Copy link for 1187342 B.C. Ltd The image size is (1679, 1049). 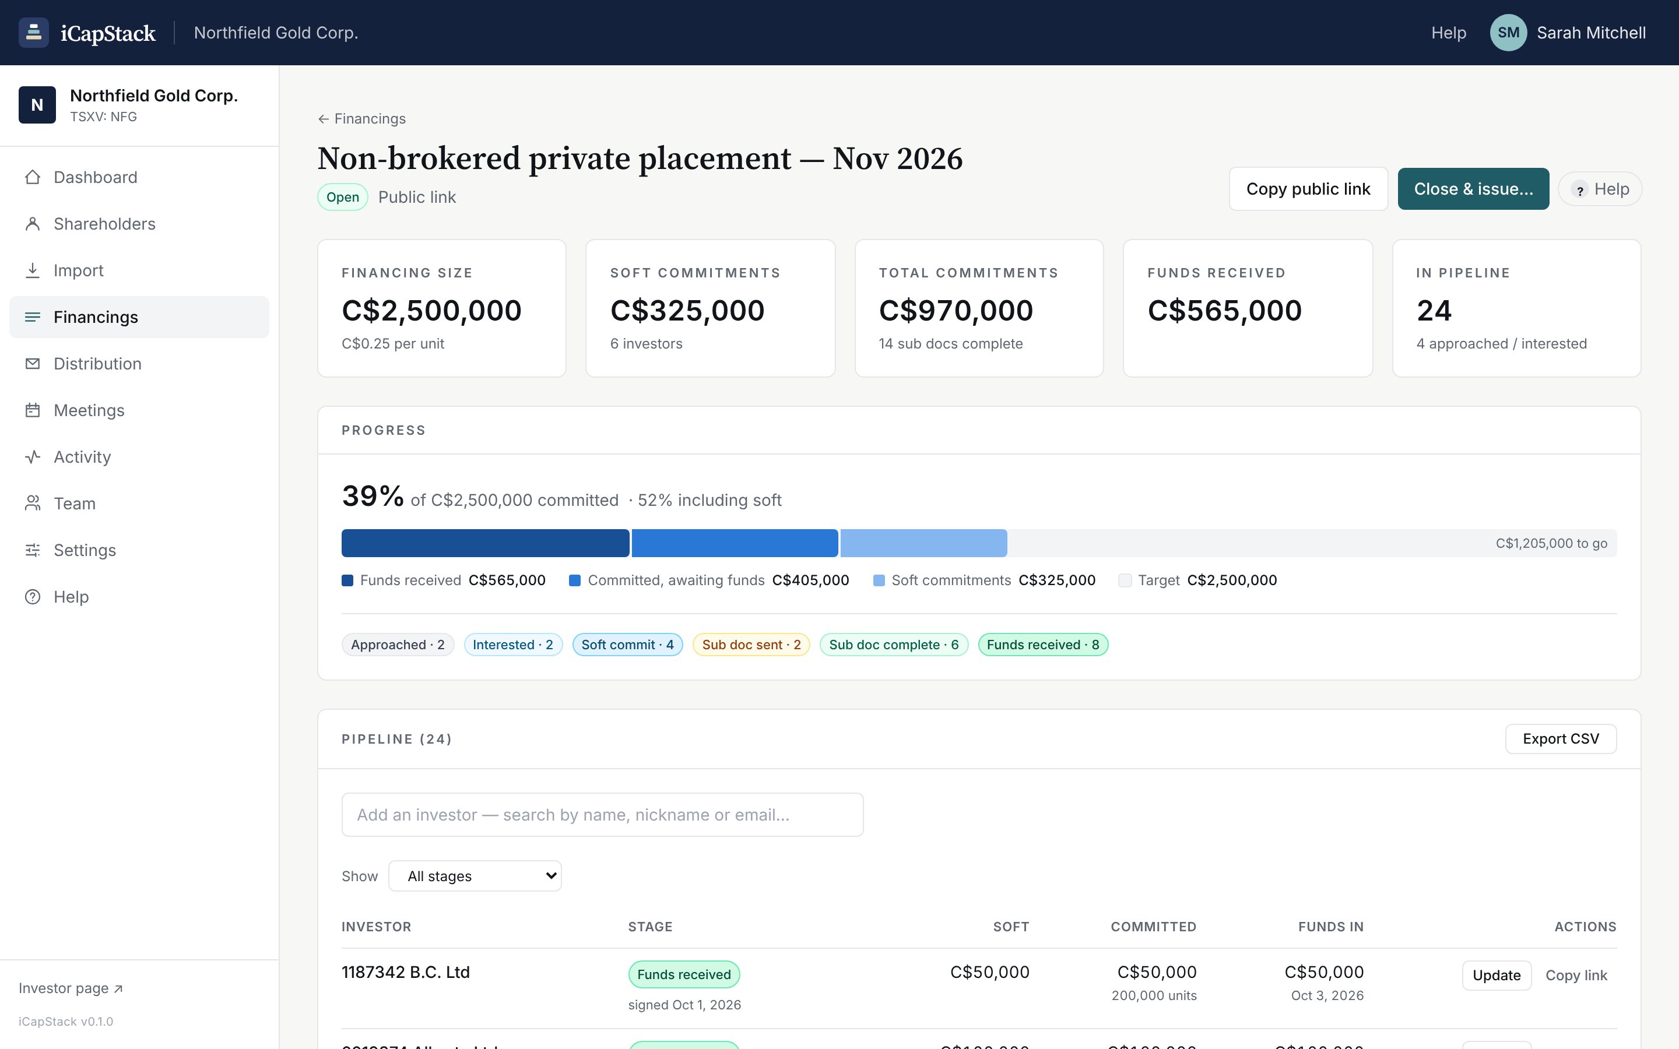point(1576,976)
